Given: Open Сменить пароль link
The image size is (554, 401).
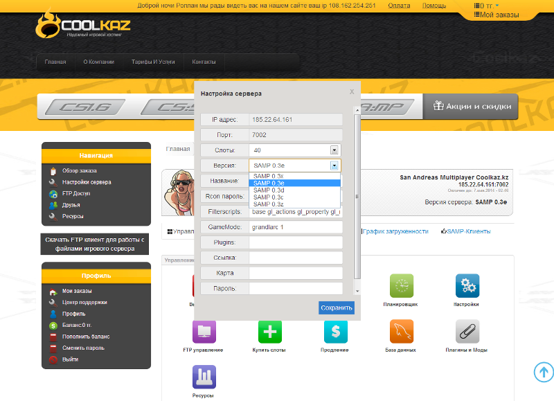Looking at the screenshot, I should [83, 348].
